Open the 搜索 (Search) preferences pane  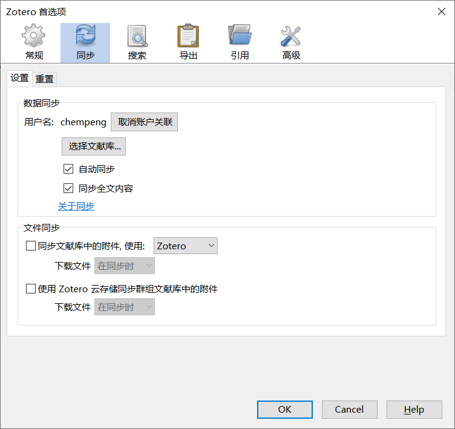pos(137,43)
